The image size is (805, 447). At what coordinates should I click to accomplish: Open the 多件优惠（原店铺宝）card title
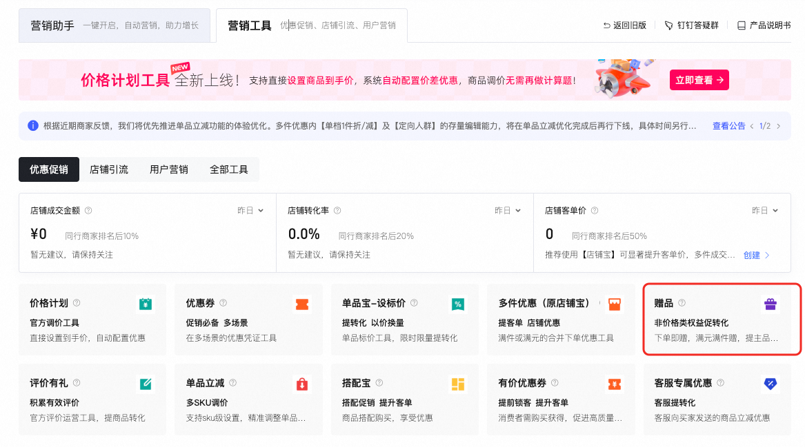(x=544, y=303)
